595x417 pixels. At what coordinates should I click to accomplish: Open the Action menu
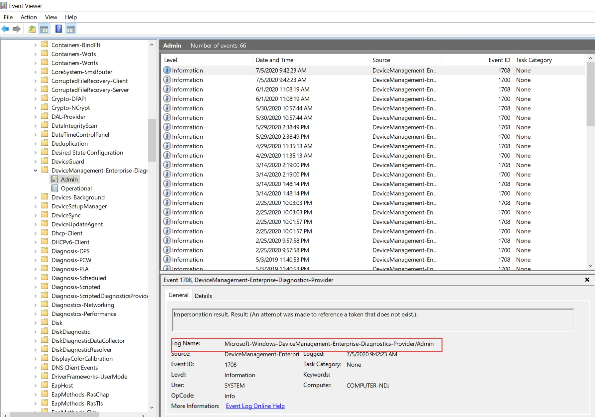pos(29,17)
